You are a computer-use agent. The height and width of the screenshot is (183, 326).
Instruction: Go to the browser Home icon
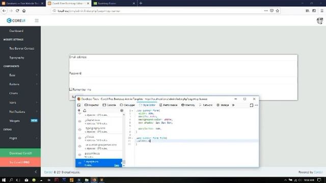24,11
